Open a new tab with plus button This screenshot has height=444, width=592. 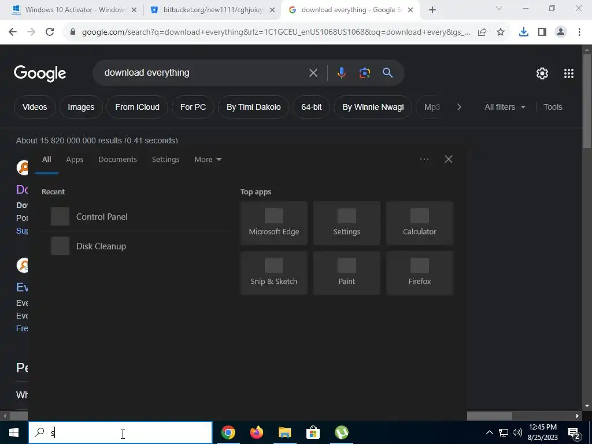click(x=432, y=10)
